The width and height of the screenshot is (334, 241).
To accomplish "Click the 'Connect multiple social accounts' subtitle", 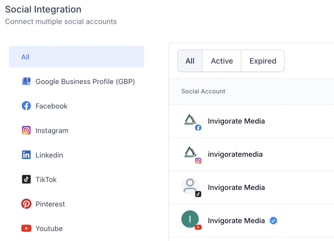I will point(61,22).
